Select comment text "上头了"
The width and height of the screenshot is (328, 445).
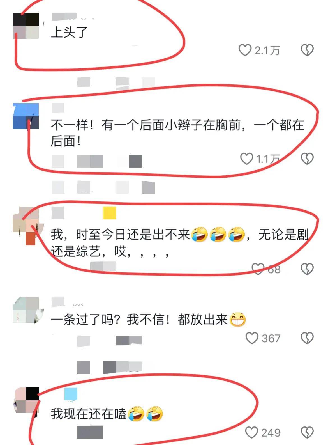point(69,32)
